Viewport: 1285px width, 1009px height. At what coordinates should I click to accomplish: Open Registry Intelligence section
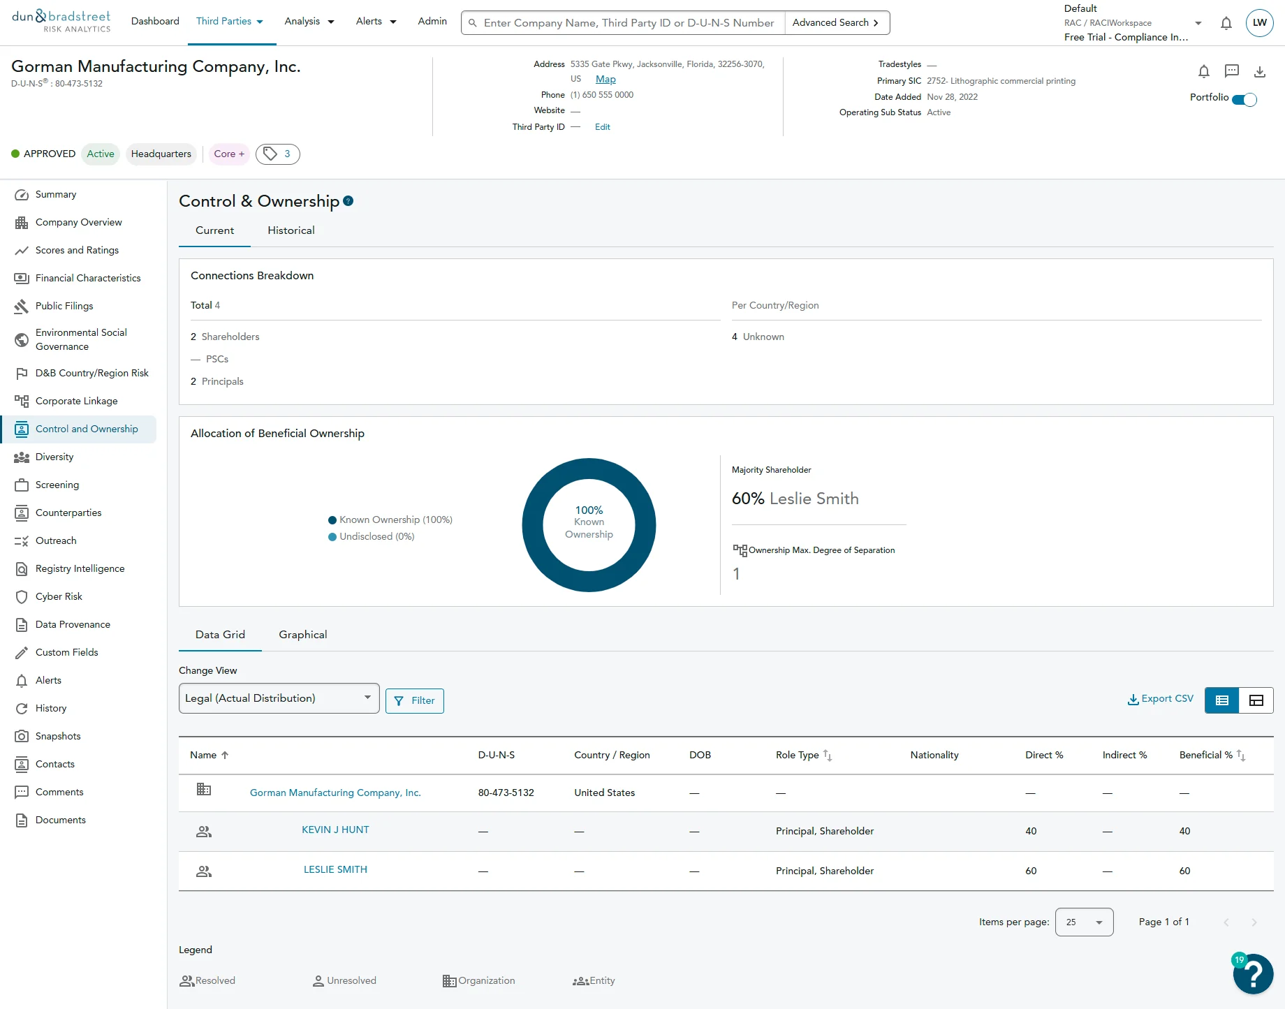coord(80,568)
